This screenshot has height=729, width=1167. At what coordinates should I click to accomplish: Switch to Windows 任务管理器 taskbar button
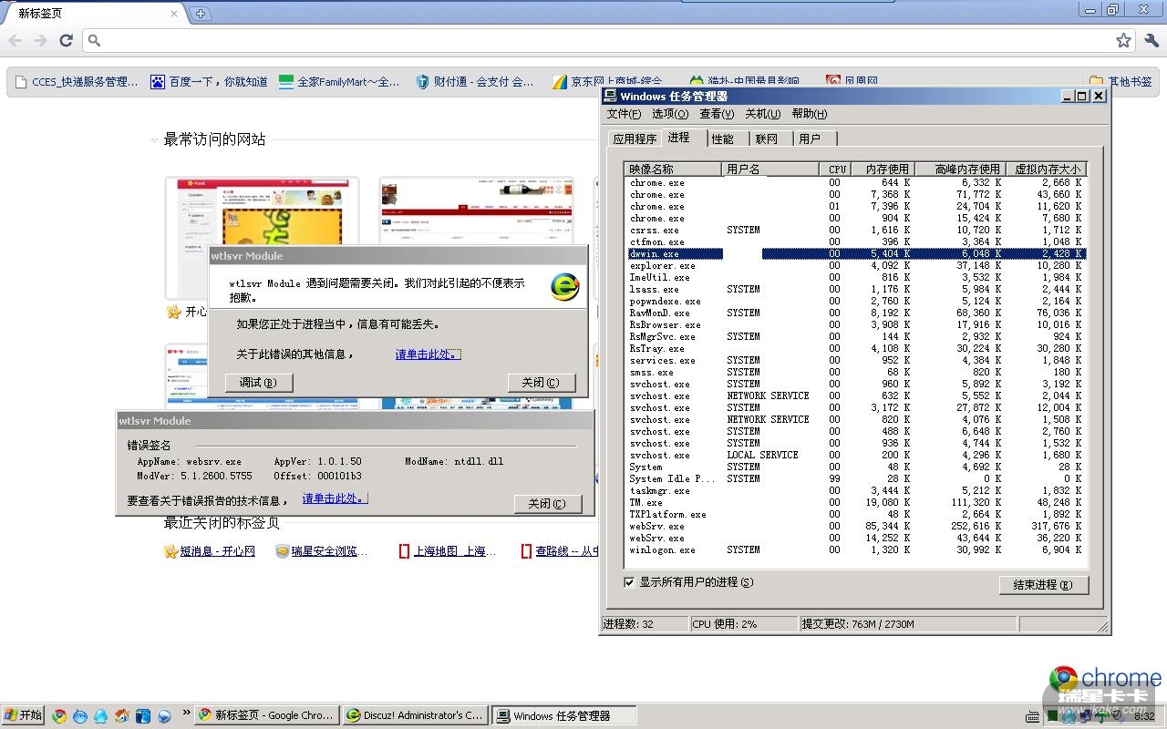tap(564, 715)
